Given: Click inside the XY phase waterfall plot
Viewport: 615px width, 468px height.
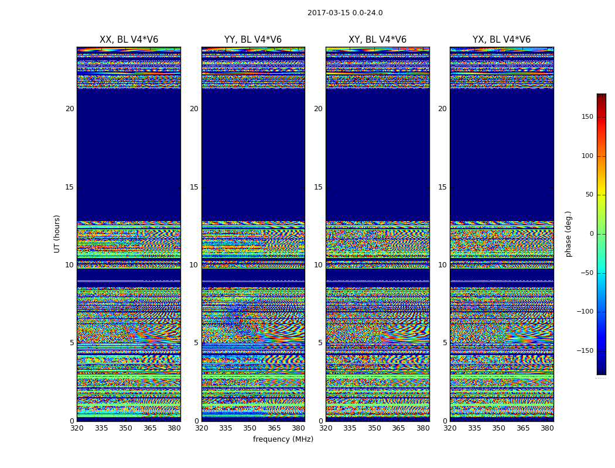Looking at the screenshot, I should click(x=377, y=234).
